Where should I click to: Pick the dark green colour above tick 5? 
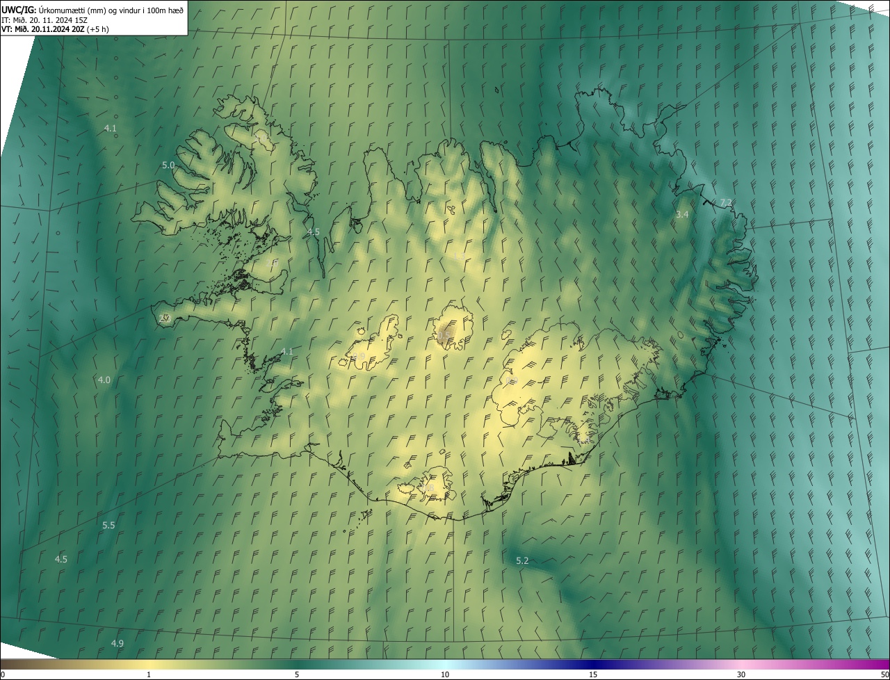tap(297, 664)
